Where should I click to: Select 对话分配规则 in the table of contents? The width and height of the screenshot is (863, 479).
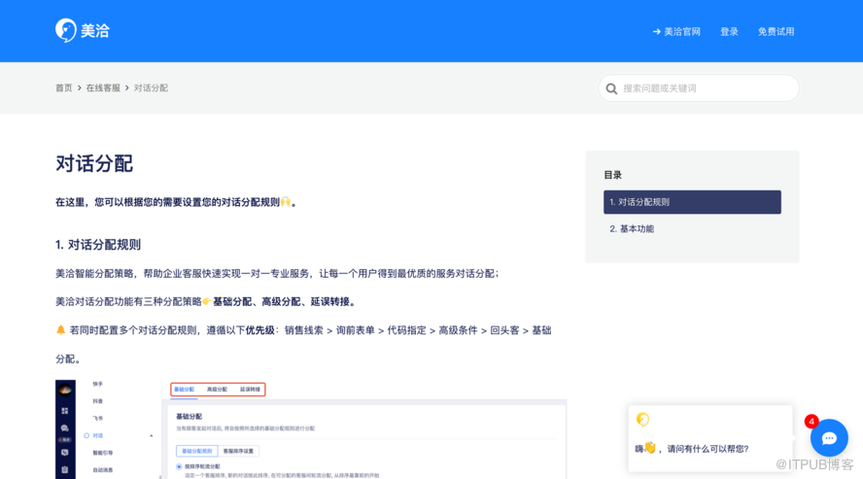pos(692,202)
